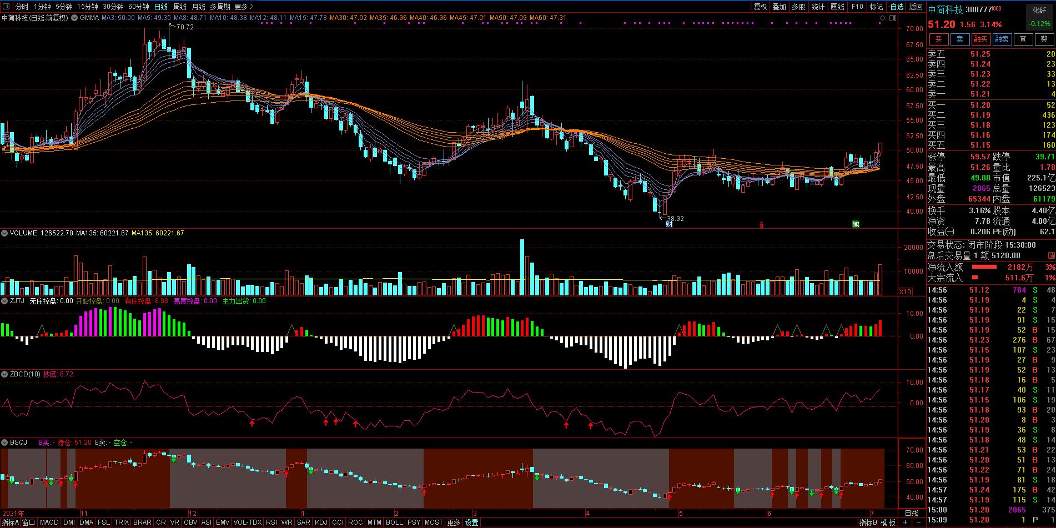The image size is (1056, 528).
Task: Toggle 自选 watchlist membership
Action: pos(897,7)
